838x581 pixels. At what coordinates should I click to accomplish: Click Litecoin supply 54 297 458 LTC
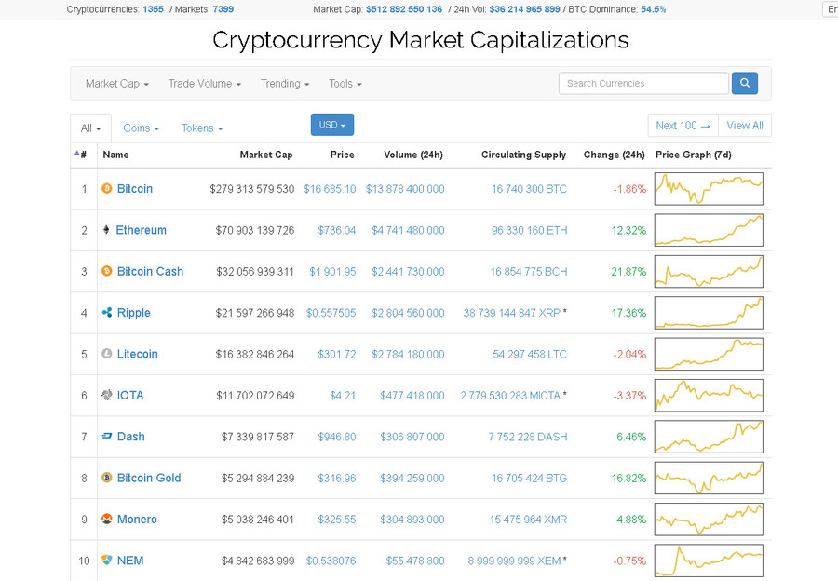click(x=530, y=354)
